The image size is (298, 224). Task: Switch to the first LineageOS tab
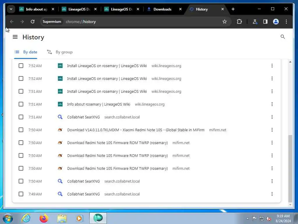[x=79, y=9]
